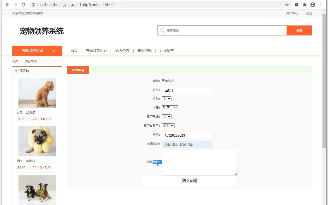Click the orange 搜索 button

pyautogui.click(x=299, y=30)
